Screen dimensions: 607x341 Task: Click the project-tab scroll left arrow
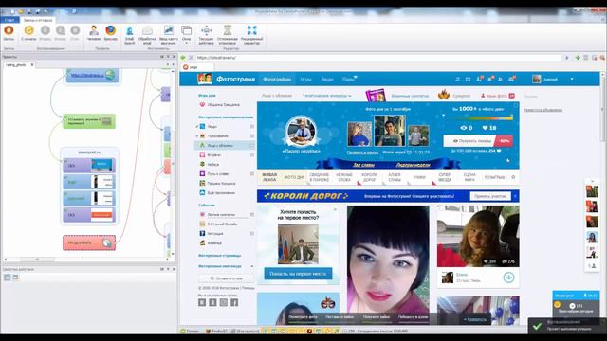coord(168,65)
